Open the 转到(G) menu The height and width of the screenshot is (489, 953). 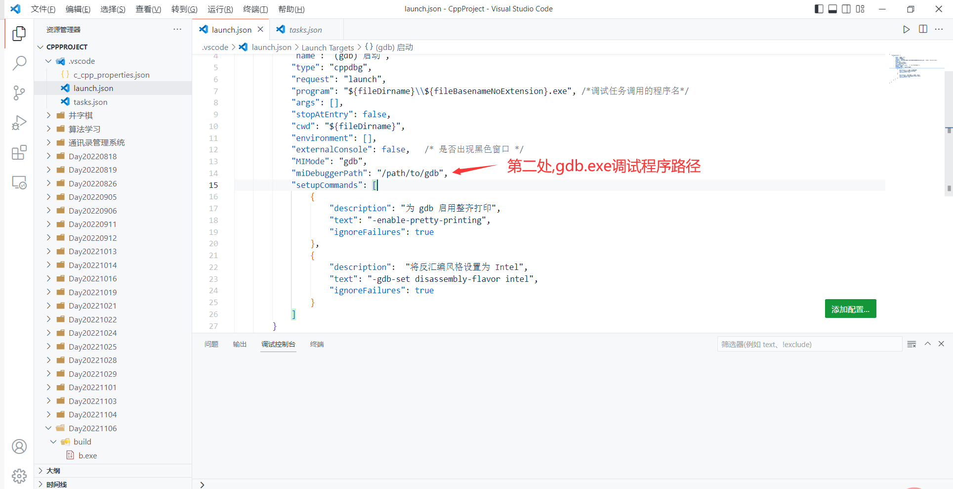coord(184,9)
